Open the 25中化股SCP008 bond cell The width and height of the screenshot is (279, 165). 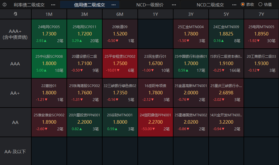49,64
